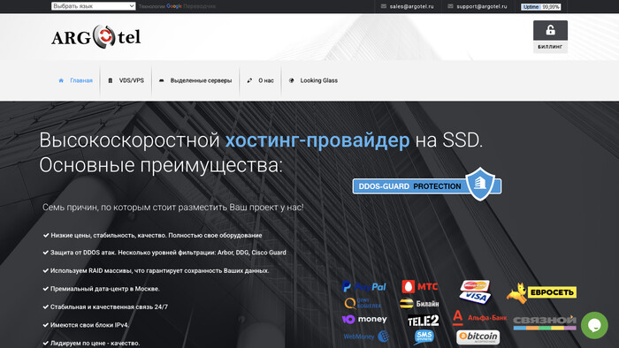Click the globe icon beside Looking Glass
Viewport: 619px width, 348px height.
tap(291, 80)
